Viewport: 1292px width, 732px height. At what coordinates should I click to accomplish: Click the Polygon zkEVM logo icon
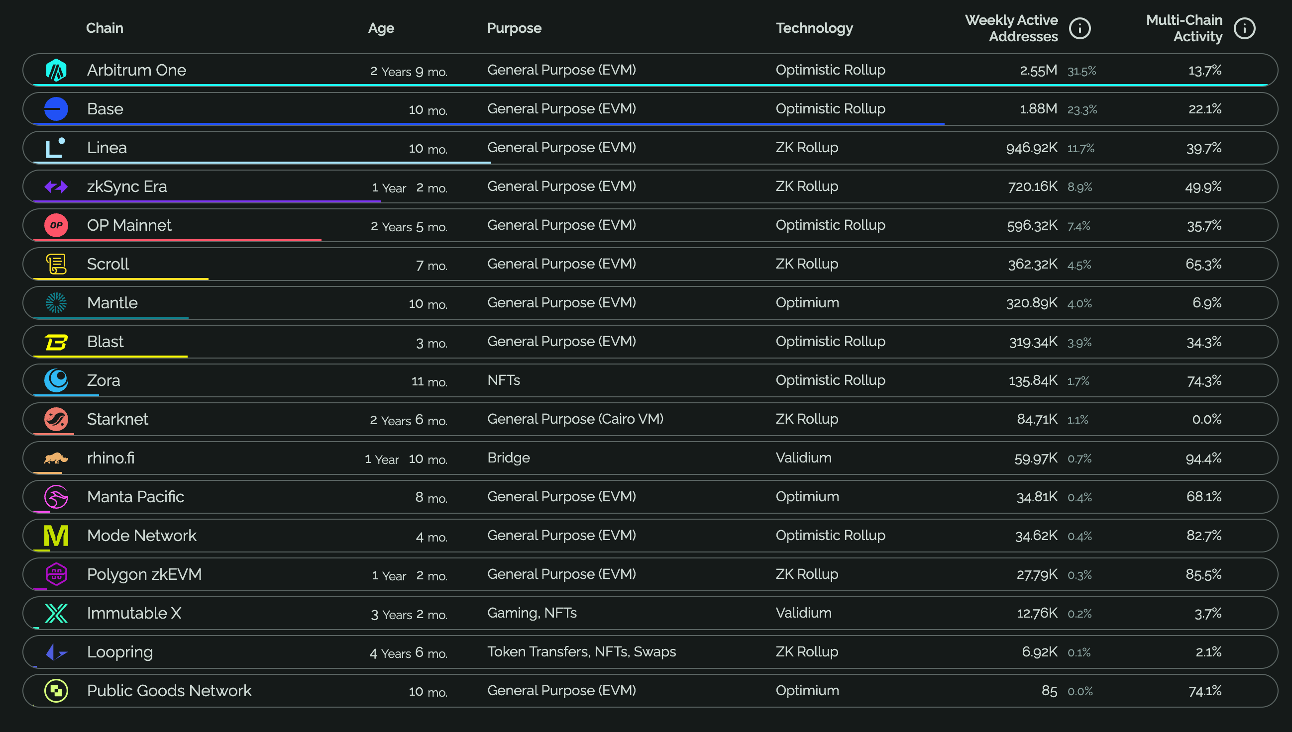click(x=56, y=574)
